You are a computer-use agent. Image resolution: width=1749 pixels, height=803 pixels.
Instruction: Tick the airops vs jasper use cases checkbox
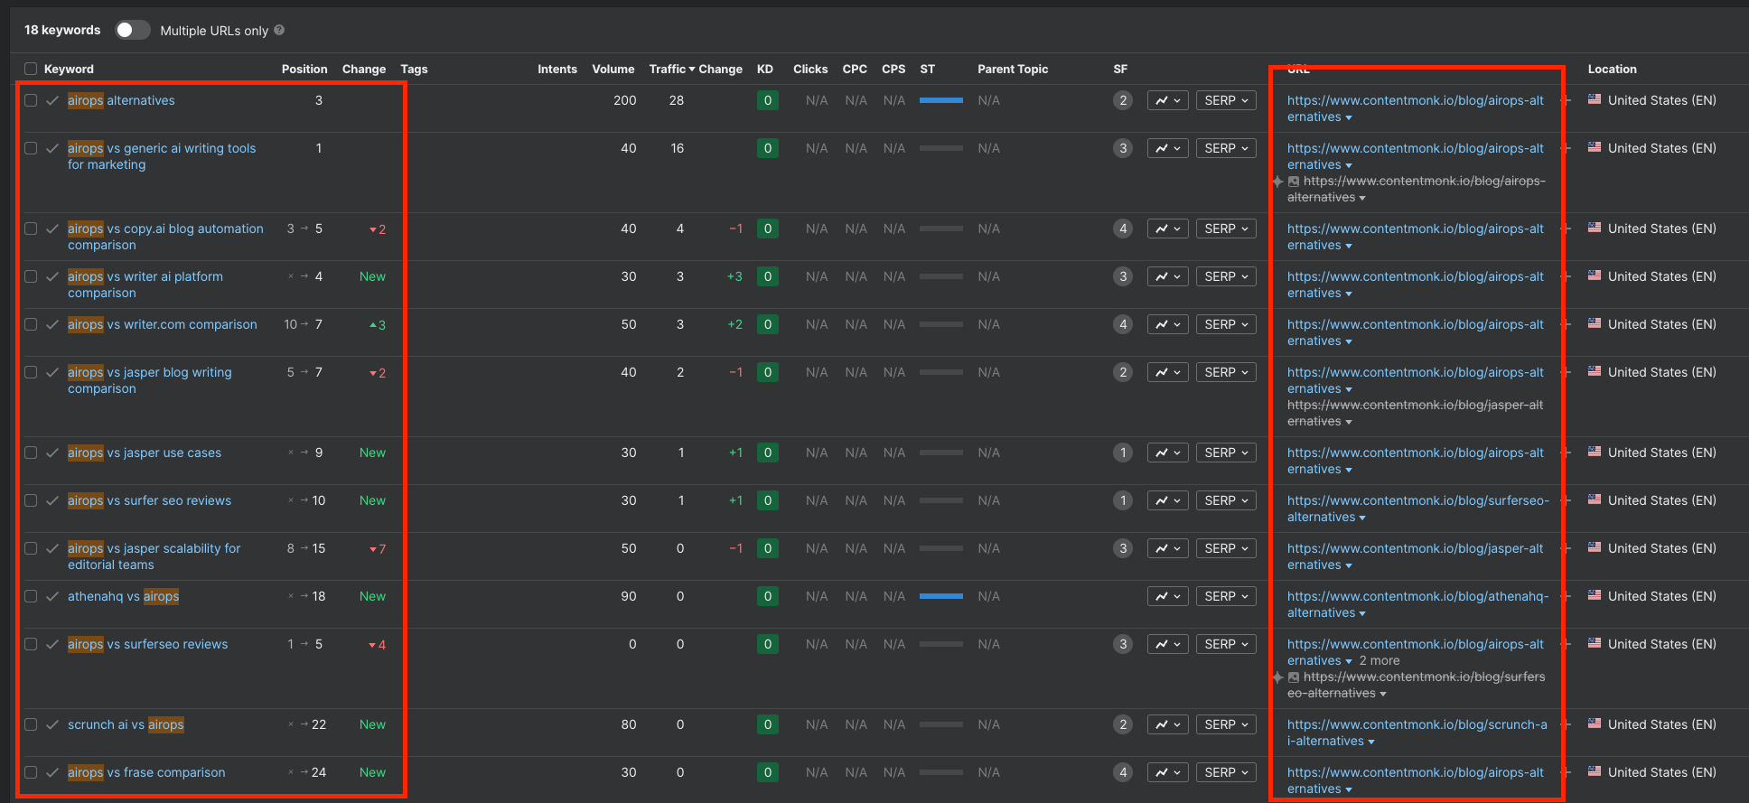pyautogui.click(x=31, y=453)
